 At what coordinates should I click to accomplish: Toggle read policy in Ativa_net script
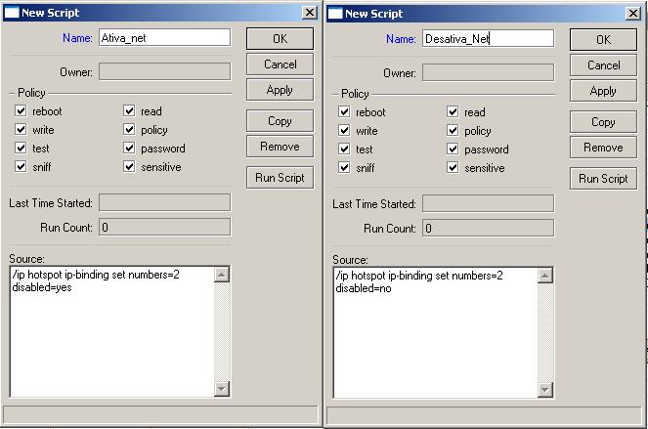129,111
